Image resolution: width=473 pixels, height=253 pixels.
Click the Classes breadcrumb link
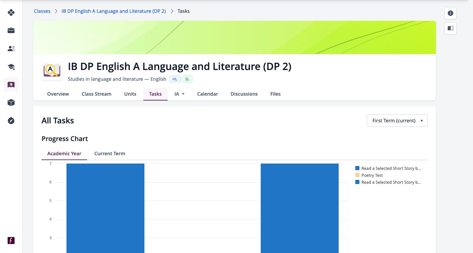42,11
